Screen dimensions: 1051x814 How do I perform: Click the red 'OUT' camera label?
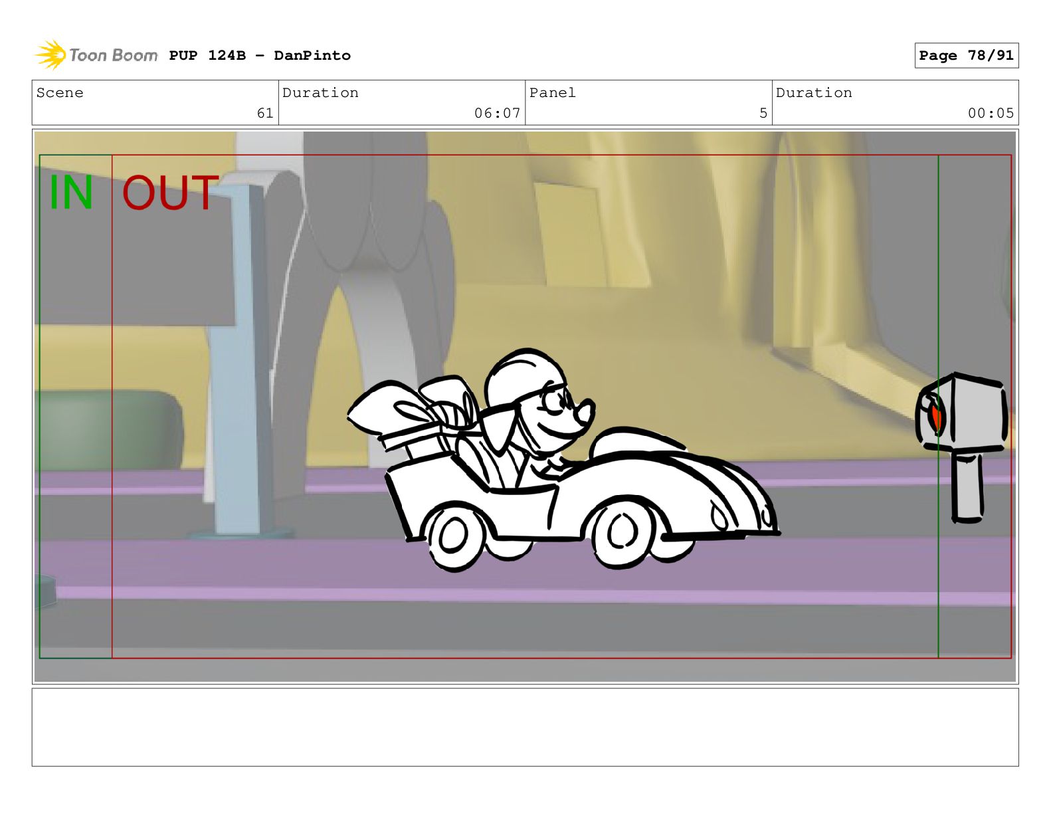(x=170, y=193)
